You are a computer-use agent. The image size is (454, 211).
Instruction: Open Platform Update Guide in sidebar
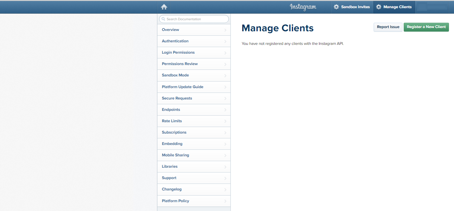coord(194,87)
